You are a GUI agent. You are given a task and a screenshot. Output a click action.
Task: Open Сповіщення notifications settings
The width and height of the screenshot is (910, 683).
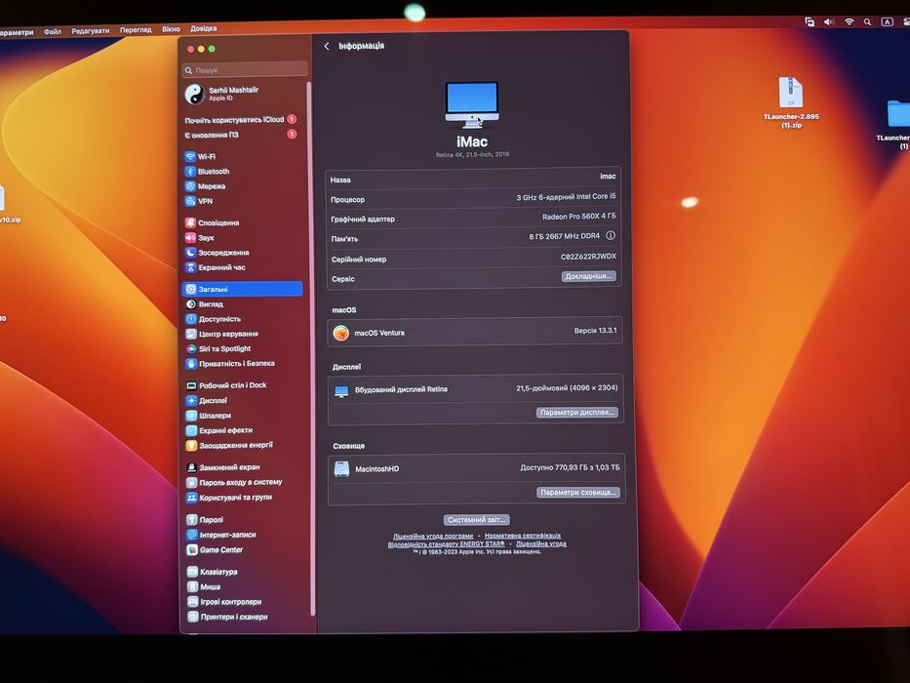(213, 223)
